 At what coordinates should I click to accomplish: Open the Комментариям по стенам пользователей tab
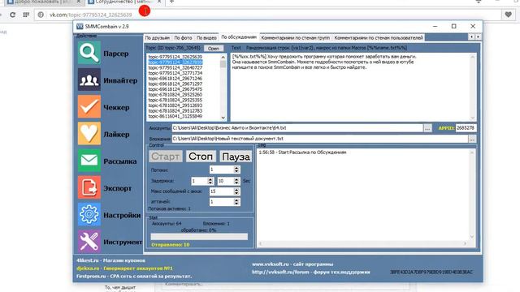(379, 38)
